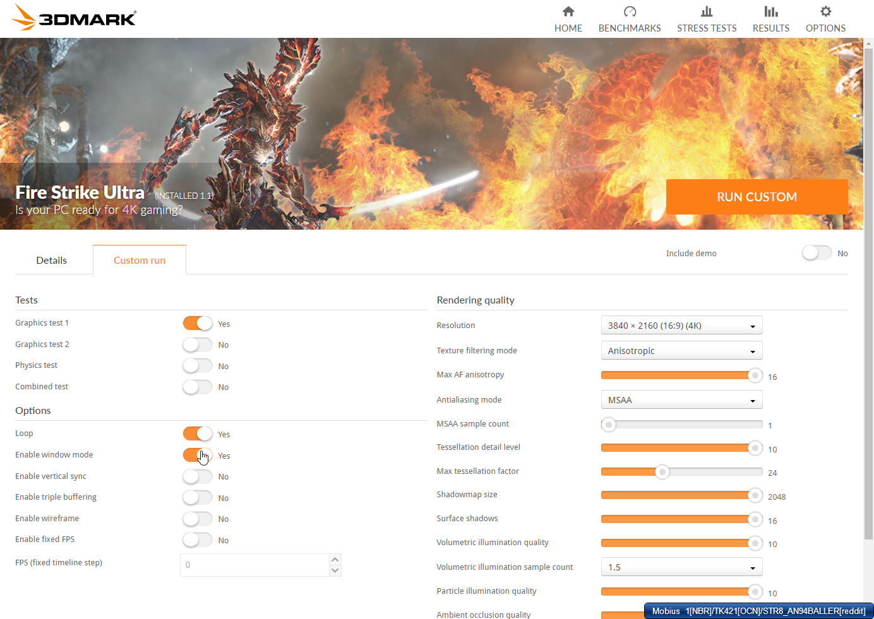
Task: Click the Fire Strike Ultra title
Action: [80, 192]
